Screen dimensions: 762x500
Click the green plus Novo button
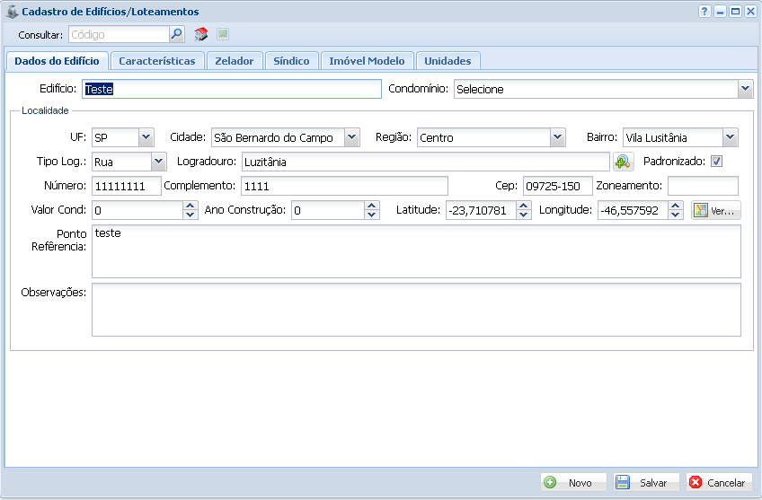(573, 482)
